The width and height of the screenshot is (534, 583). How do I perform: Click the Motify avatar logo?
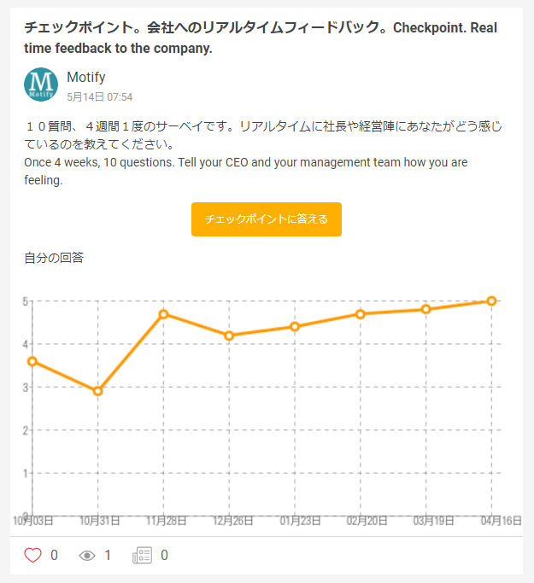pyautogui.click(x=41, y=85)
